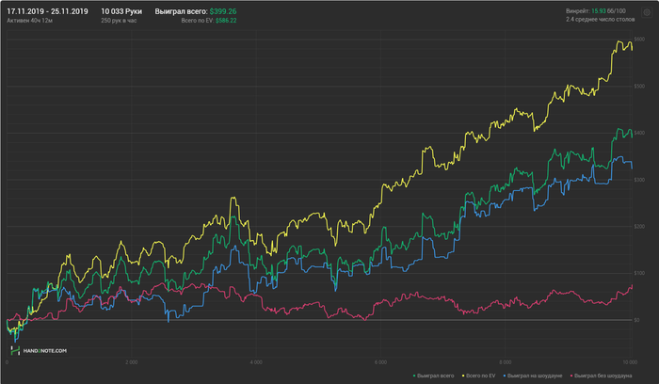Click the date range 17.11.2019 - 25.11.2019

(x=47, y=11)
